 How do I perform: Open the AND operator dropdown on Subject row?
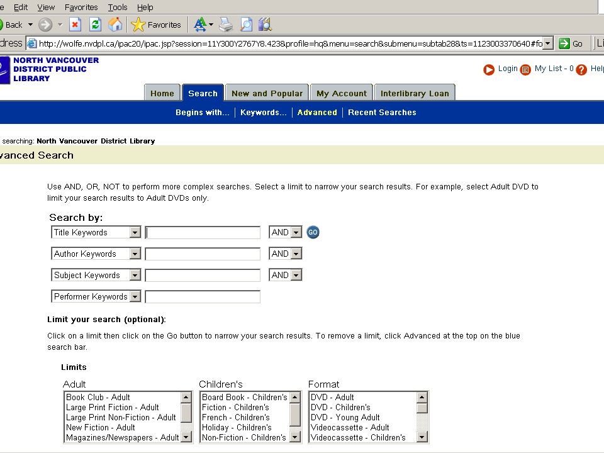[296, 275]
